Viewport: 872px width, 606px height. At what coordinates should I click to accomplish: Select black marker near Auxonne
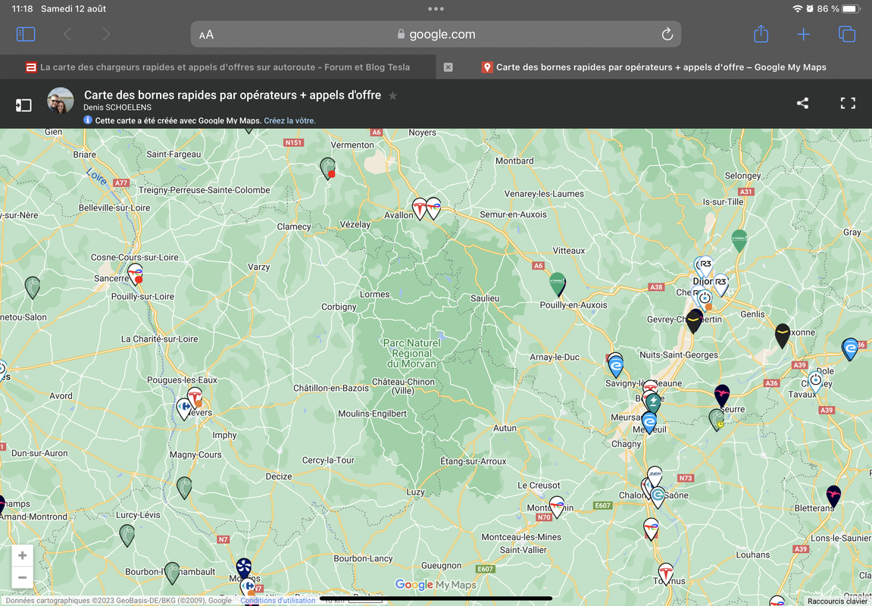[x=783, y=336]
